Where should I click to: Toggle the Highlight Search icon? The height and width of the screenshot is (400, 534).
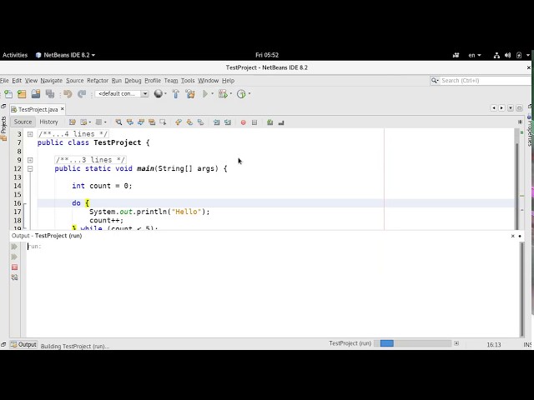[x=152, y=122]
